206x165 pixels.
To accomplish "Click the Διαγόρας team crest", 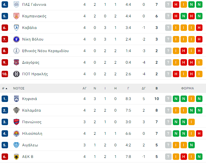I will tap(16, 62).
